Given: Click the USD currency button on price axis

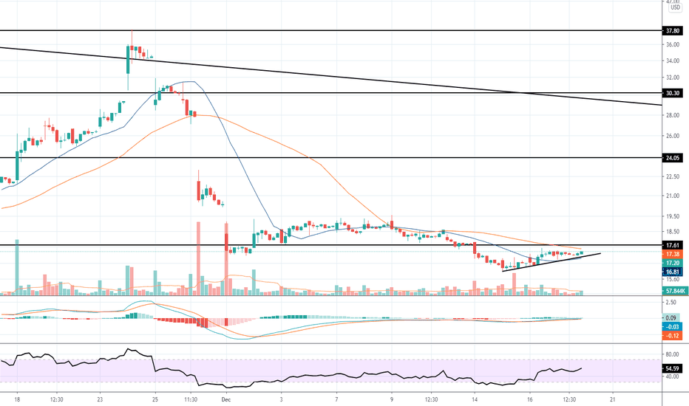Looking at the screenshot, I should pyautogui.click(x=675, y=7).
